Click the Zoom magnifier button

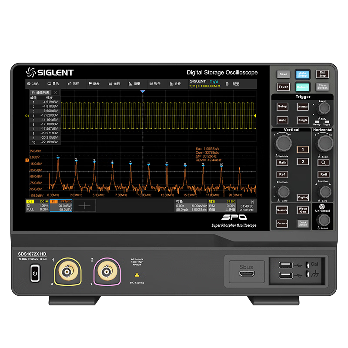(323, 163)
